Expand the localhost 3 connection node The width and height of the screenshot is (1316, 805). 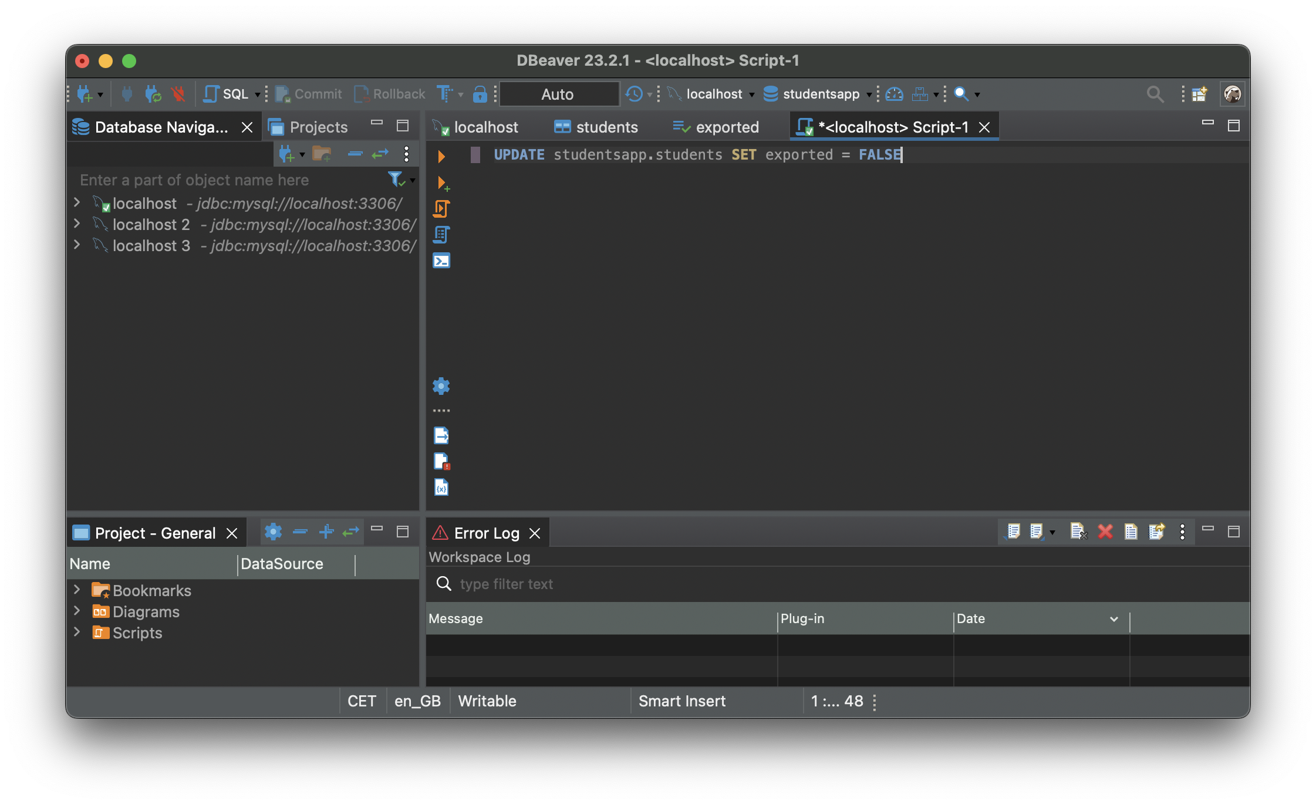click(77, 245)
